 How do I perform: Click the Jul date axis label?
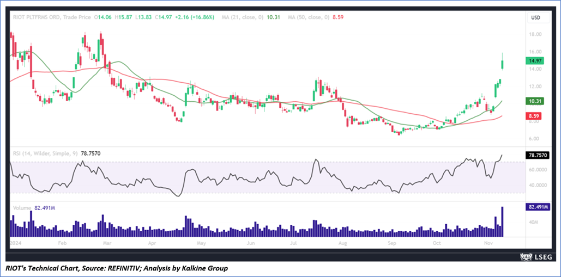tap(293, 243)
